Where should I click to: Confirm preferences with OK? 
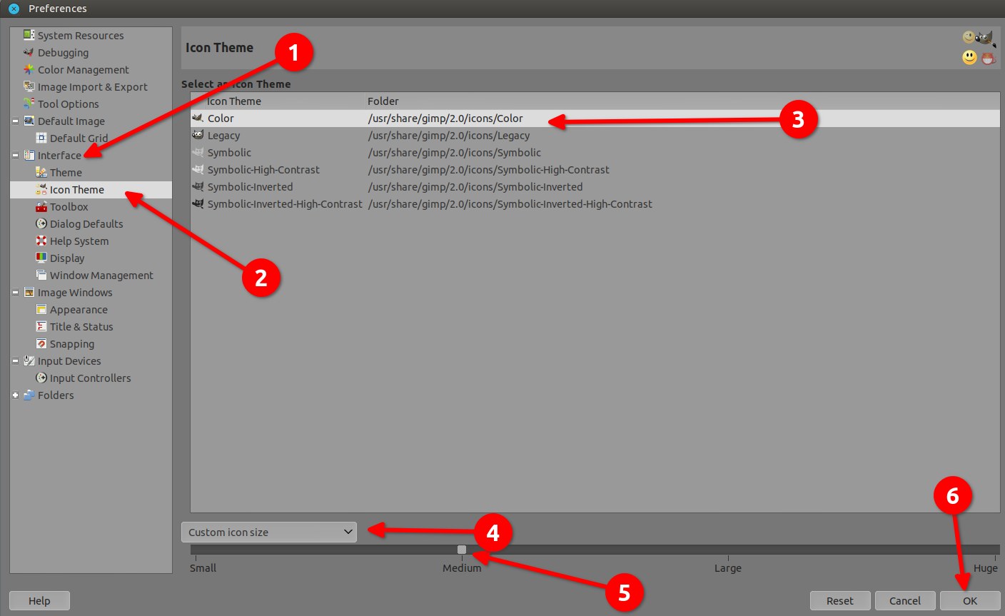point(970,601)
